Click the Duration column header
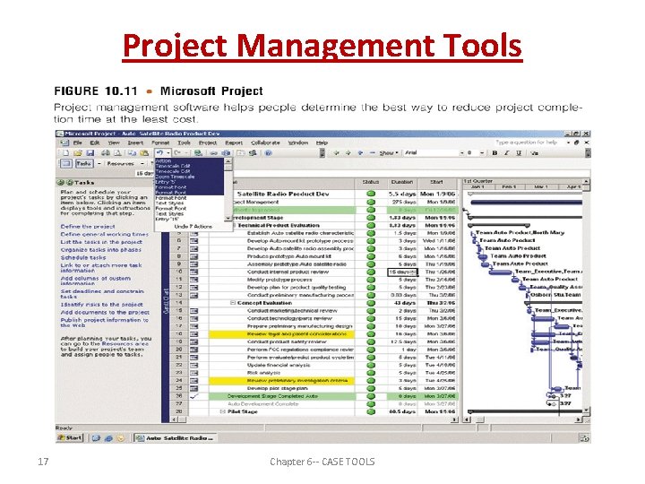This screenshot has height=484, width=645. [402, 182]
